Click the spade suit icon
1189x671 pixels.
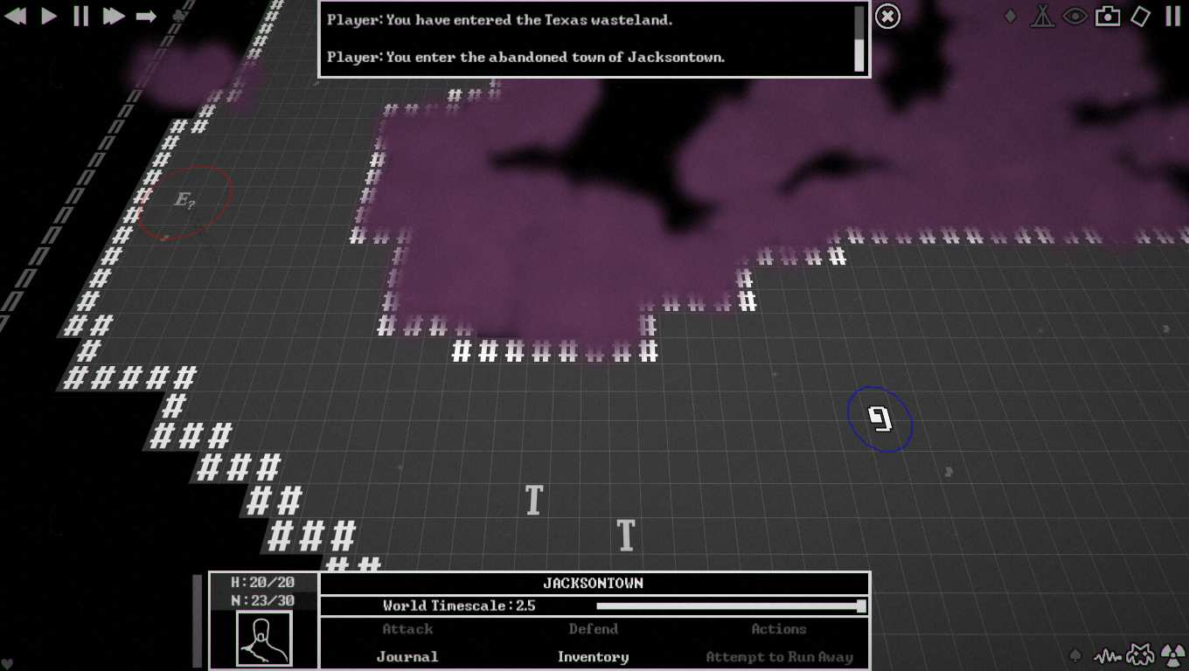point(1076,654)
